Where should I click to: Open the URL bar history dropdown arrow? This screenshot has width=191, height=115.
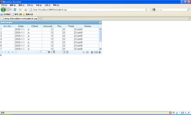pyautogui.click(x=150, y=10)
